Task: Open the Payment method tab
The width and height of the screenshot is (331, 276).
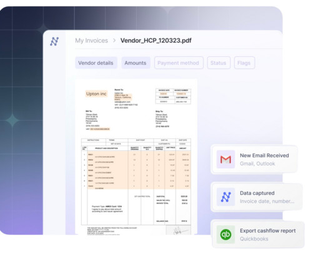Action: [179, 63]
